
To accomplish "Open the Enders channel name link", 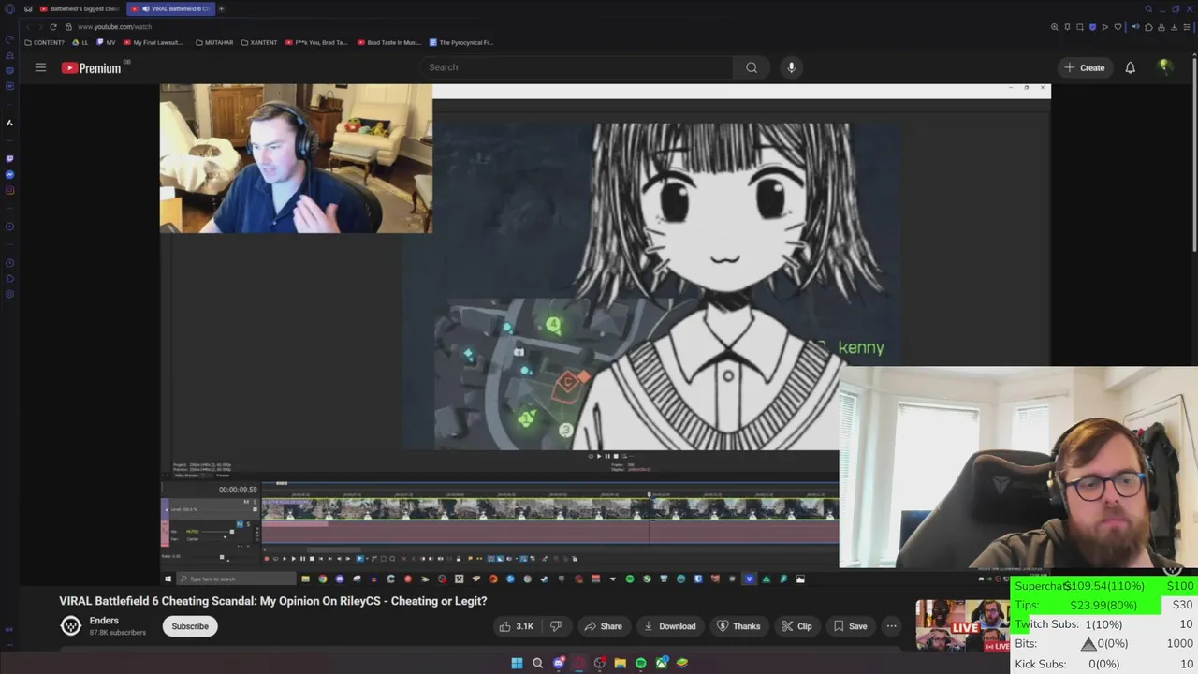I will tap(104, 621).
